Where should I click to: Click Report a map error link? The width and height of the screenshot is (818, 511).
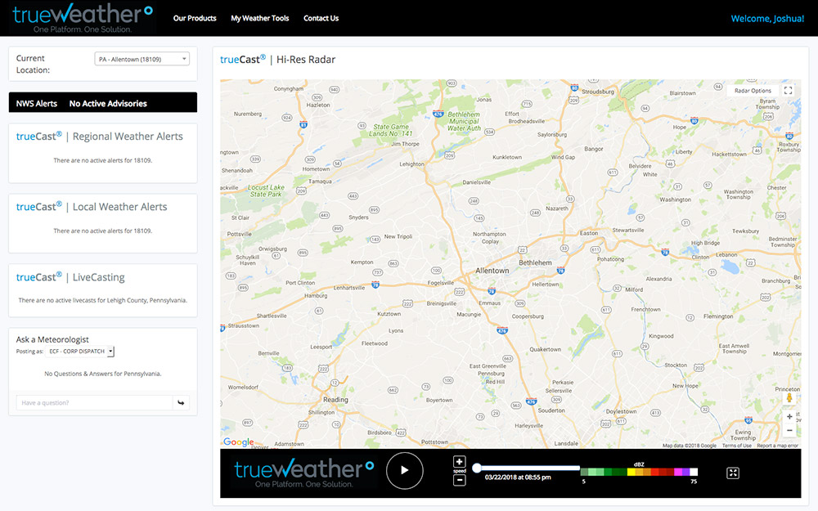(777, 446)
